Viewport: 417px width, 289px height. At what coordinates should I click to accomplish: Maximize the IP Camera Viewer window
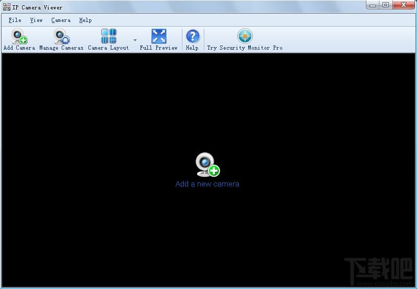coord(386,5)
